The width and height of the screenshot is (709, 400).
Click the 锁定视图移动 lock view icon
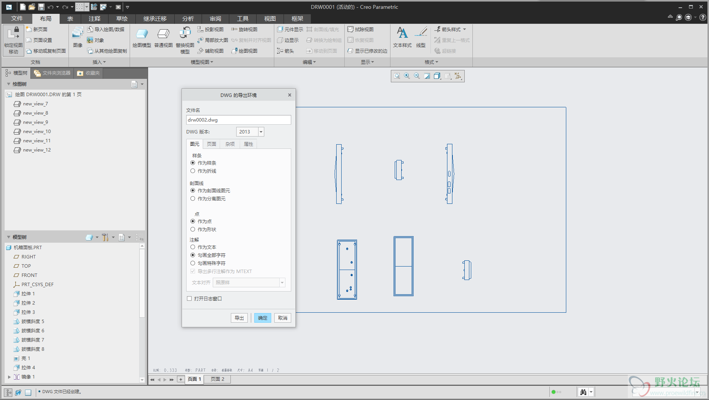pos(13,40)
